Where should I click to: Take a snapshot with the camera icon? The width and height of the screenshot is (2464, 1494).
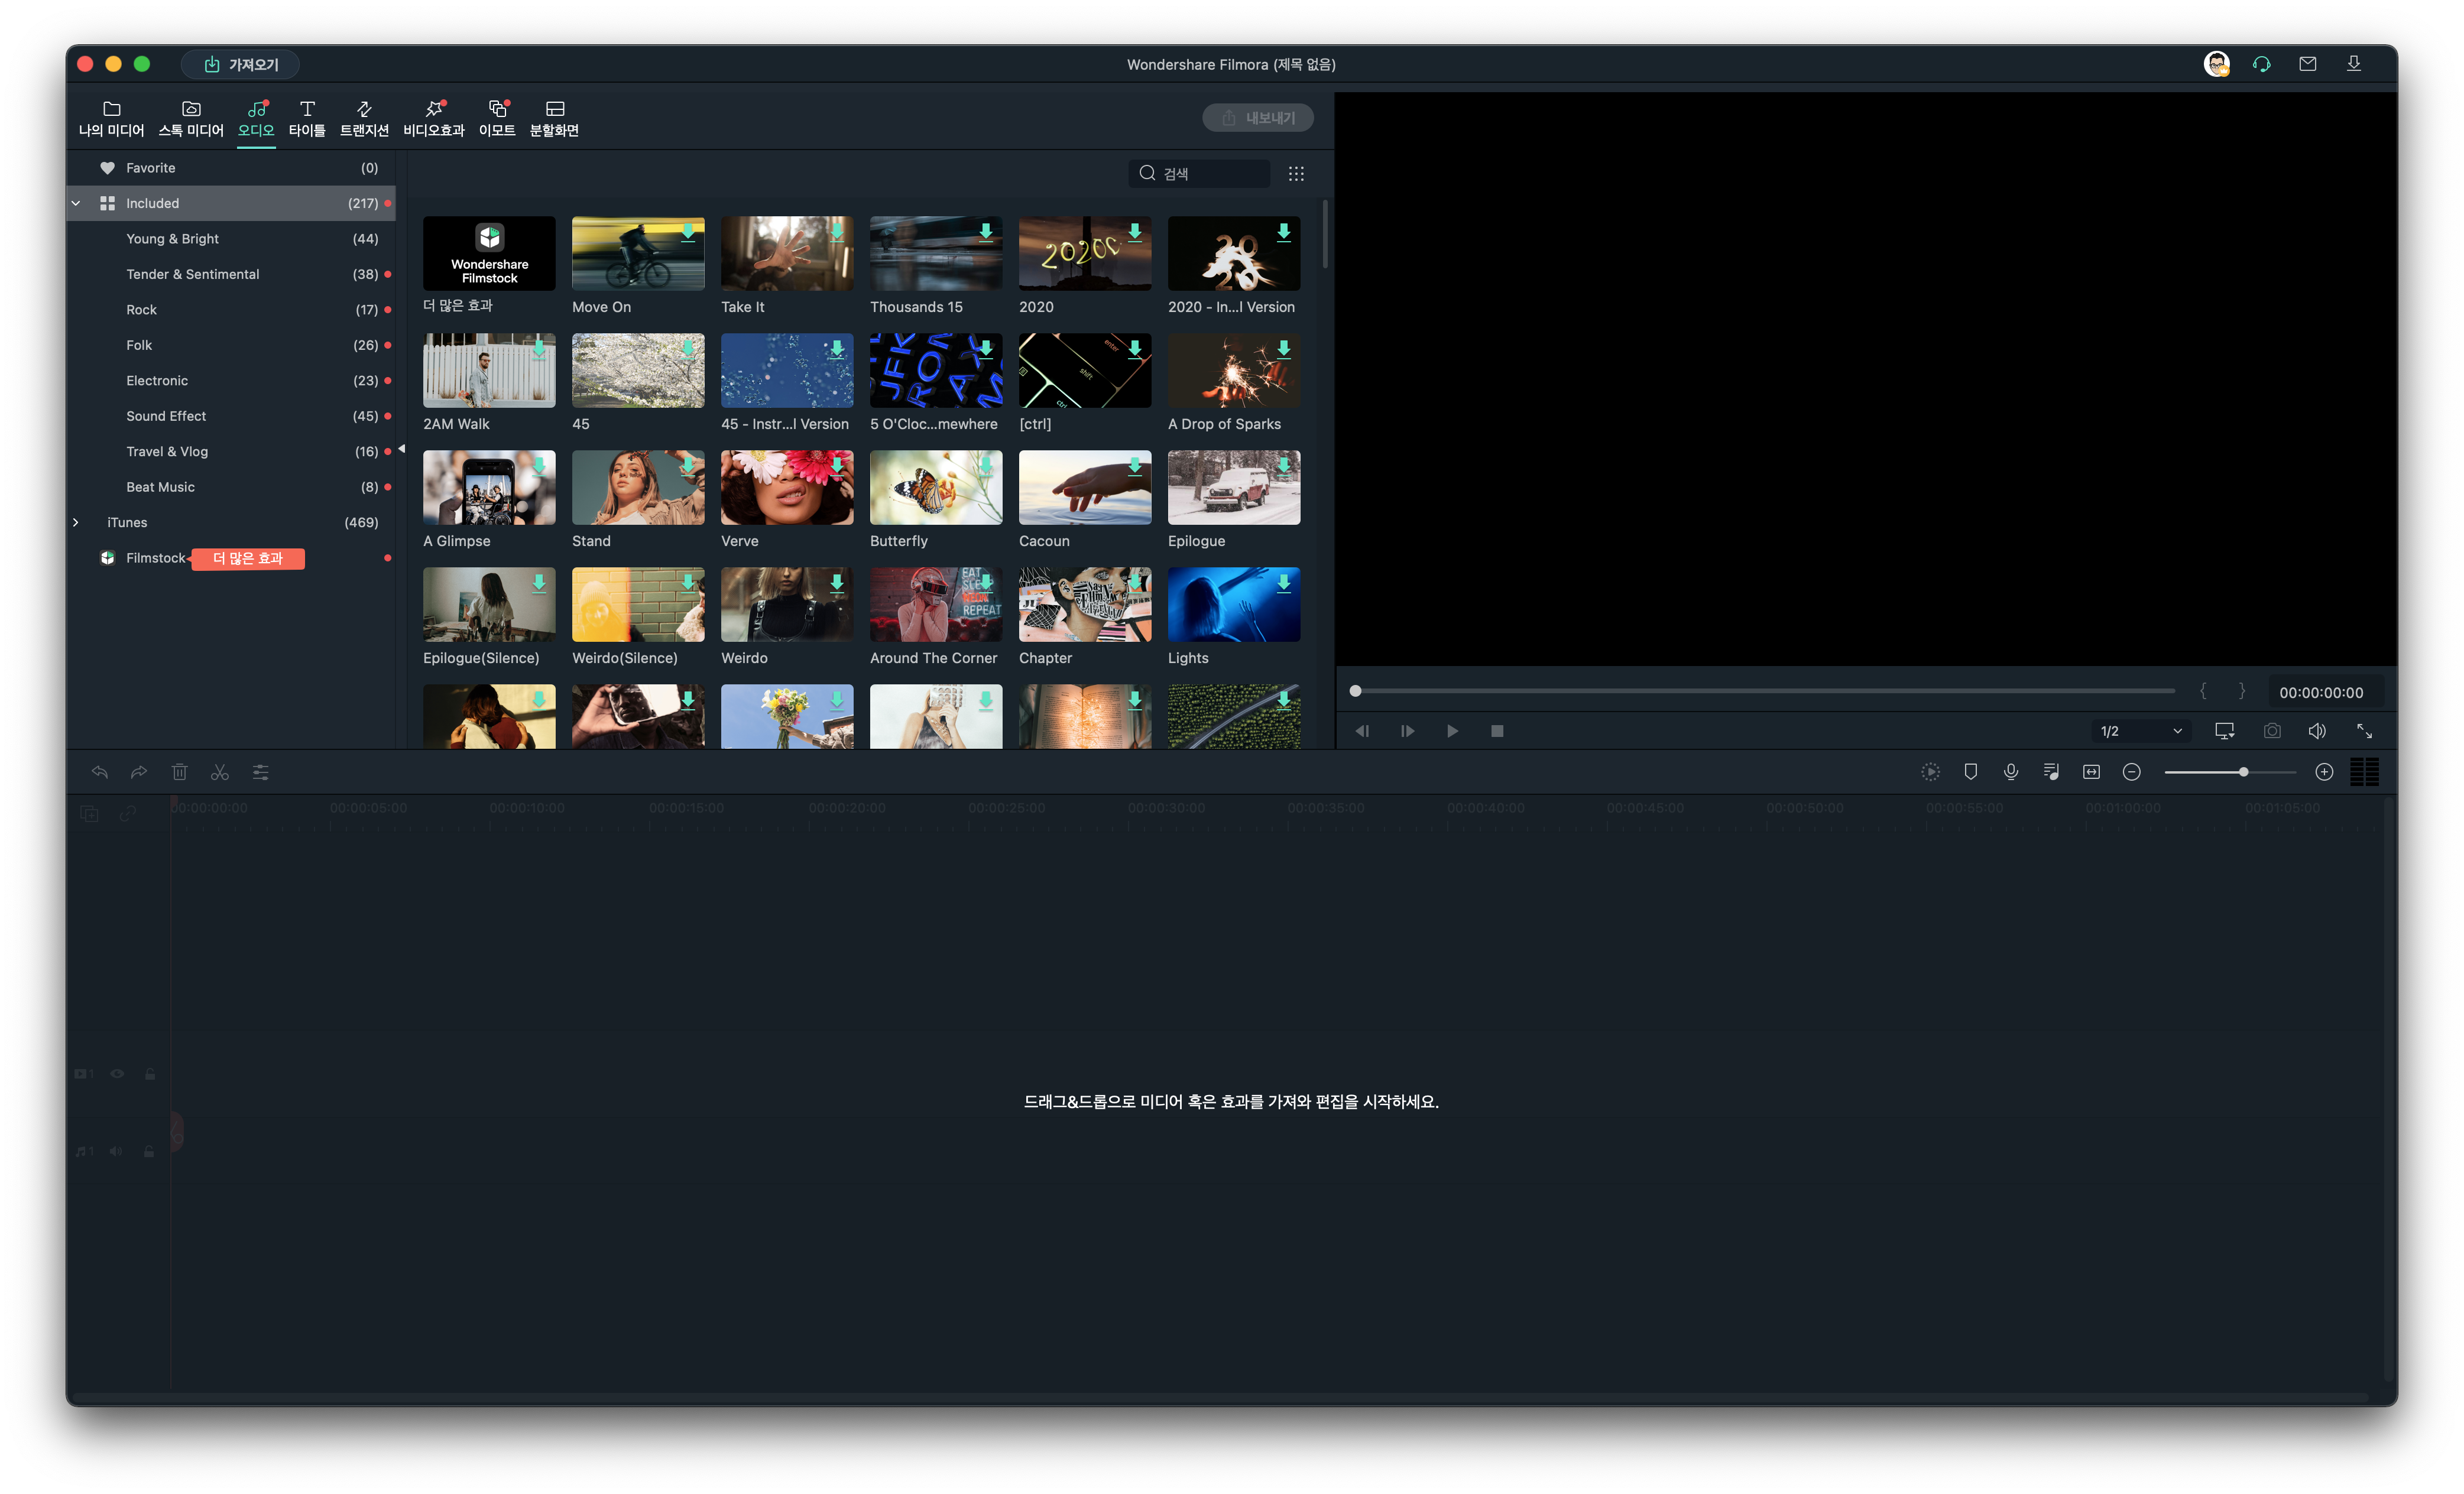click(x=2272, y=731)
